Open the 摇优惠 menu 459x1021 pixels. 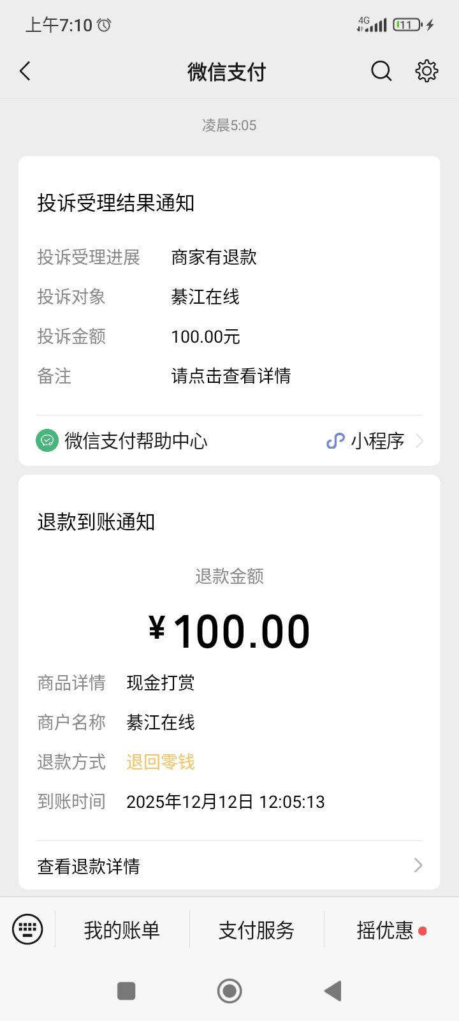click(385, 930)
